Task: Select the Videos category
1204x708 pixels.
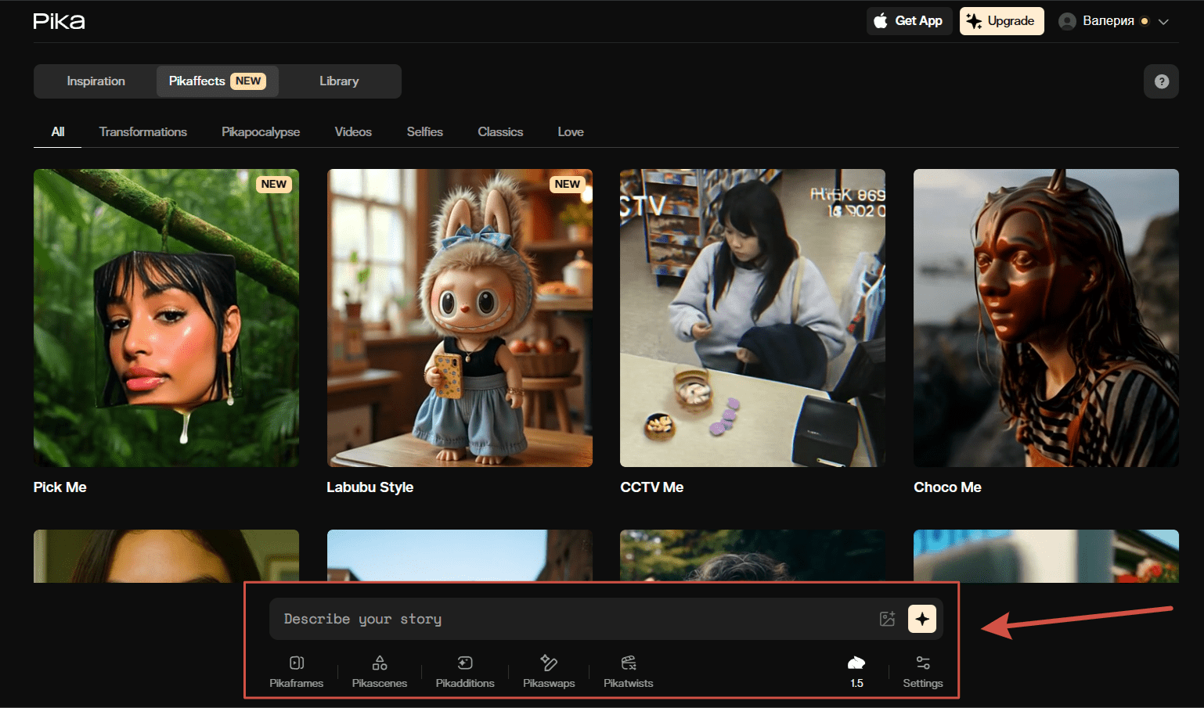Action: [353, 131]
